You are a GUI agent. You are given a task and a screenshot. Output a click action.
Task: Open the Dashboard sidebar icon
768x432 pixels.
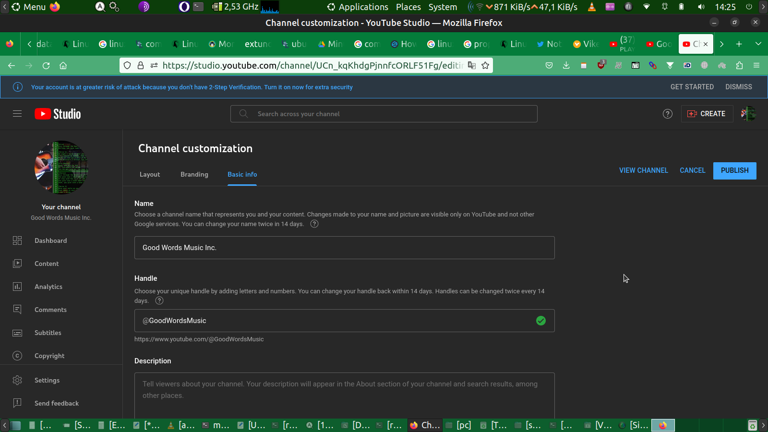[17, 240]
